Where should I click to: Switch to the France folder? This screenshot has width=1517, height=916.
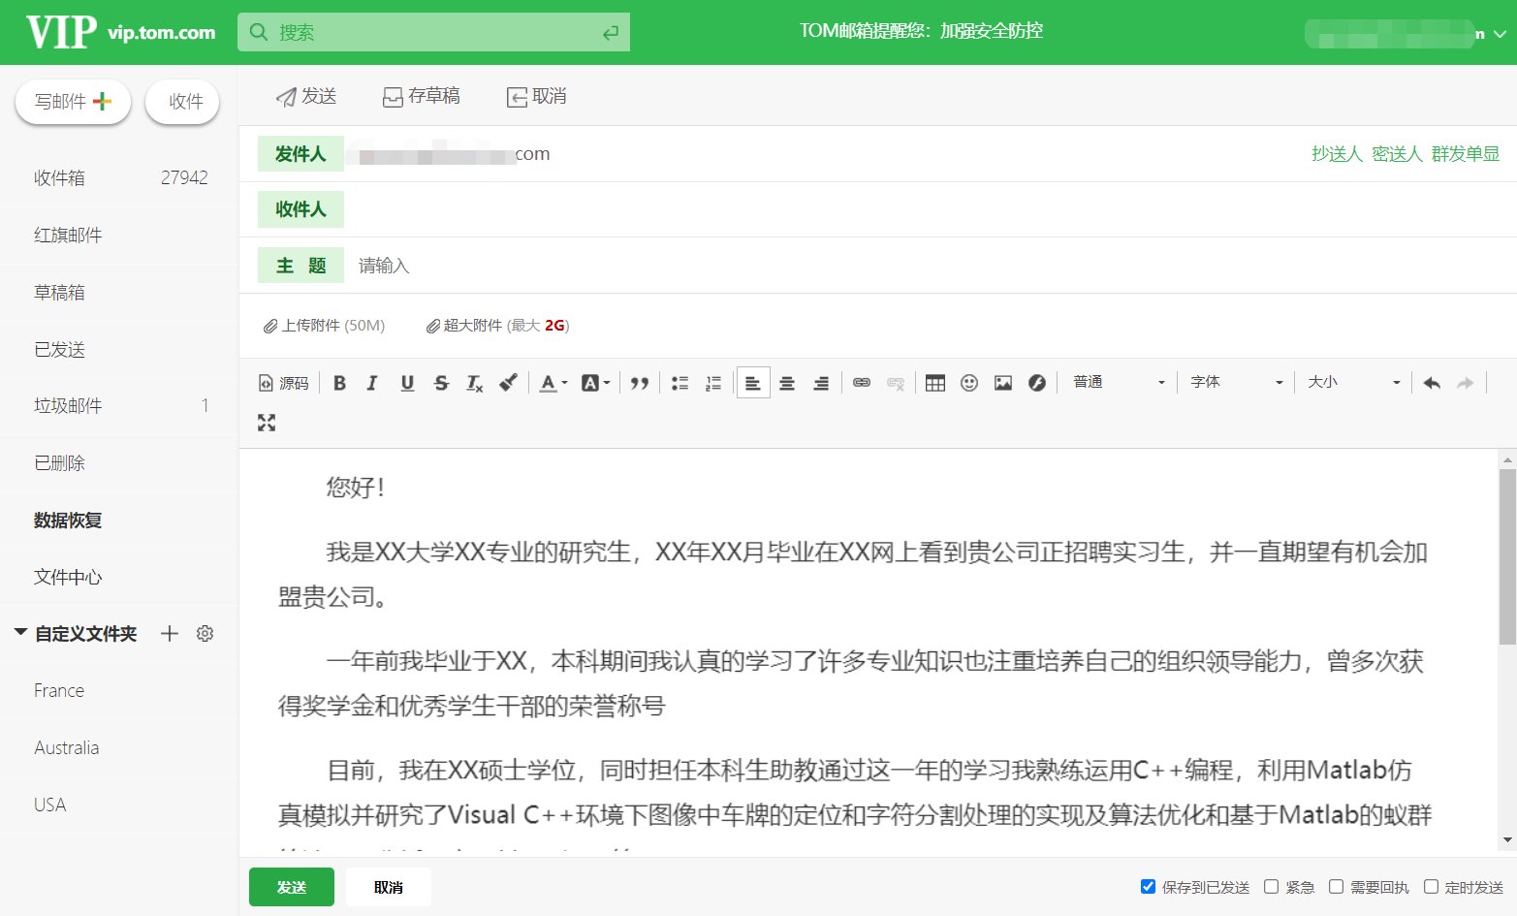point(58,690)
